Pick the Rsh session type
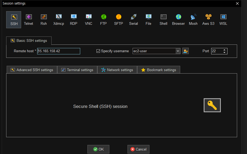Image resolution: width=247 pixels, height=154 pixels. click(x=44, y=20)
